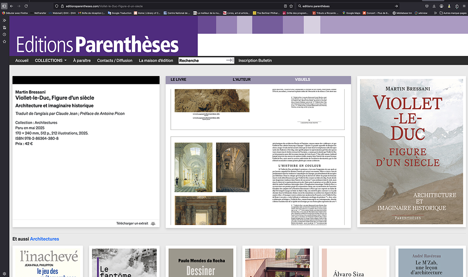Open the Débuter avec Firefox bookmark
The width and height of the screenshot is (468, 277).
coord(15,13)
